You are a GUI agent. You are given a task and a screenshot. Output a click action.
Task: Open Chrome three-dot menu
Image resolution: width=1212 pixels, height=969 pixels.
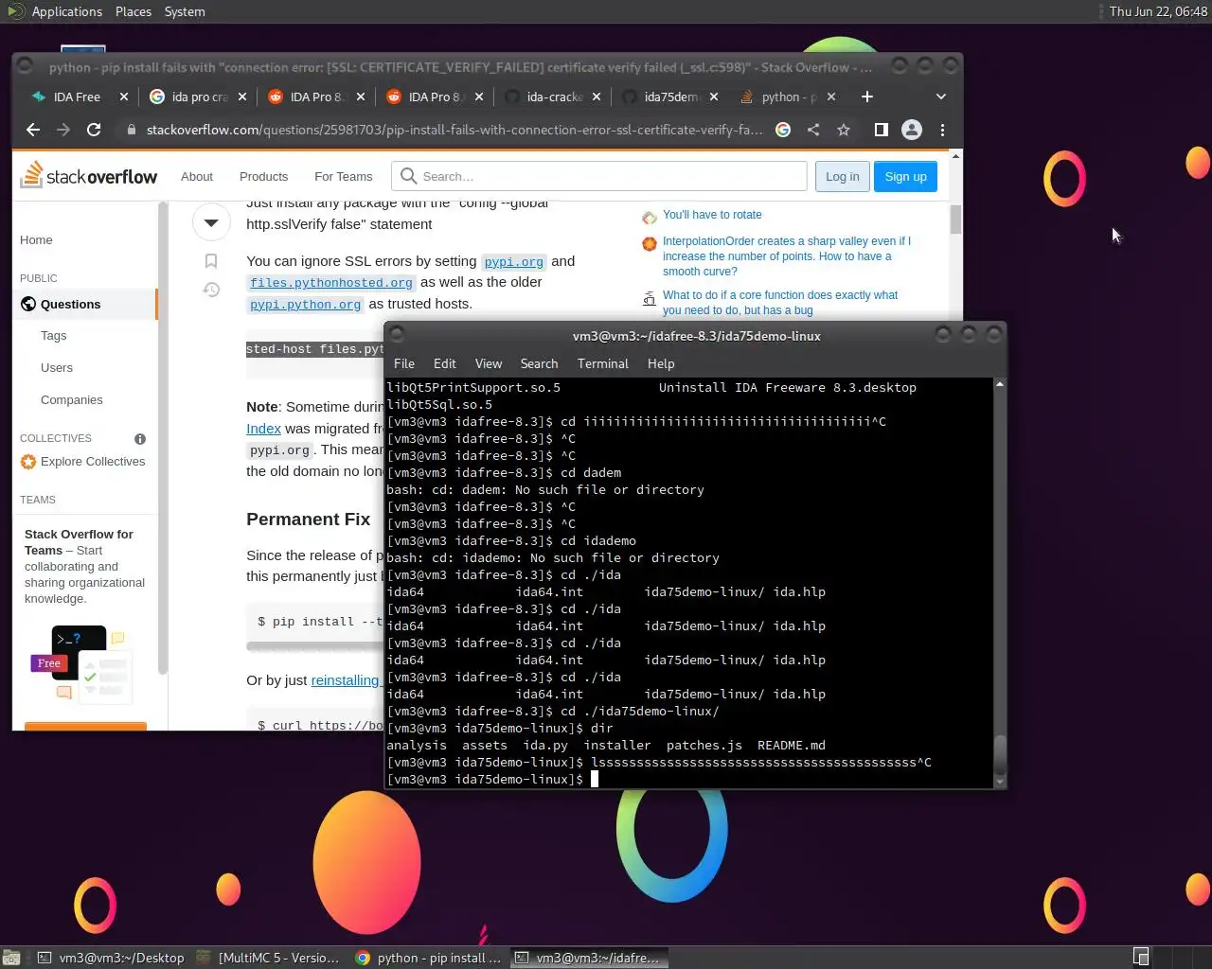(942, 130)
